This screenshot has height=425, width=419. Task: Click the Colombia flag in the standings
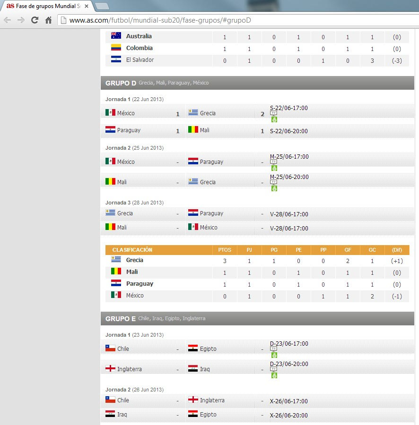pyautogui.click(x=116, y=48)
